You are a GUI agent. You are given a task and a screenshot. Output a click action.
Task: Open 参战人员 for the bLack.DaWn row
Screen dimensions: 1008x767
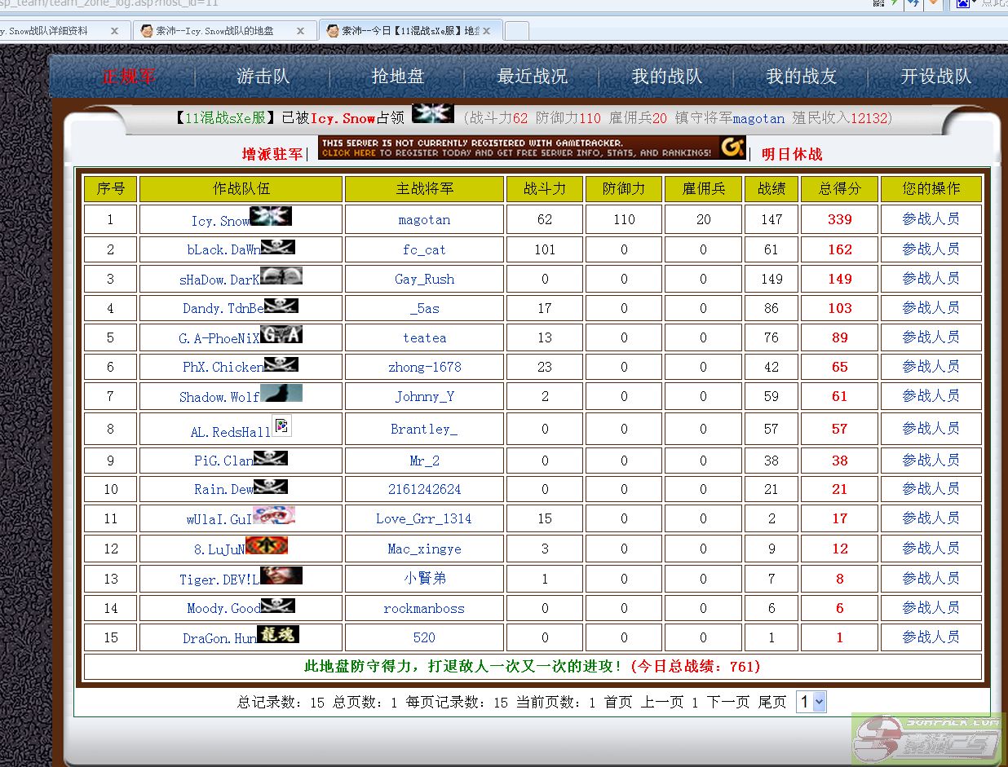tap(931, 249)
